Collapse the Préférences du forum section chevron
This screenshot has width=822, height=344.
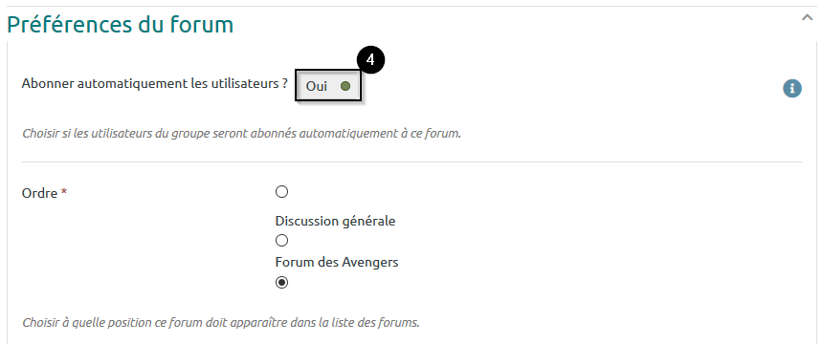[807, 18]
